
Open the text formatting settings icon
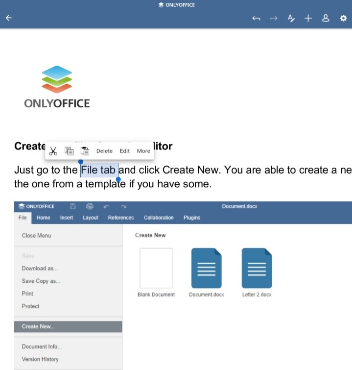[x=291, y=18]
